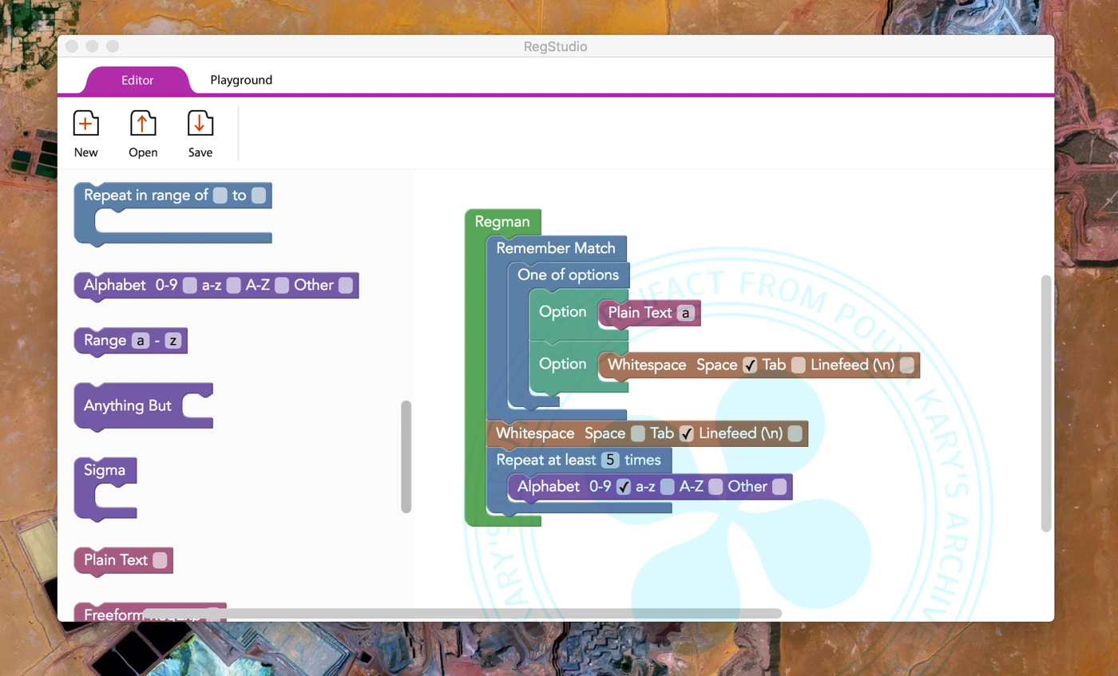Image resolution: width=1118 pixels, height=676 pixels.
Task: Click the horizontal scrollbar at the bottom
Action: pyautogui.click(x=462, y=613)
